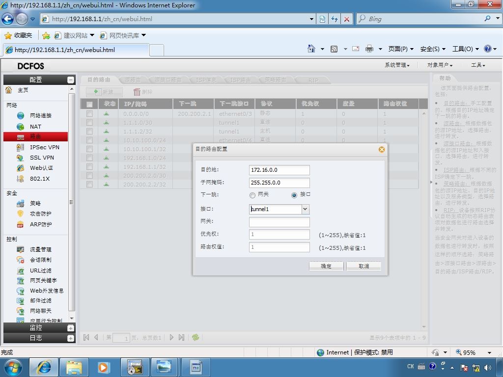Open IPSec VPN sidebar item
This screenshot has height=377, width=503.
[45, 147]
